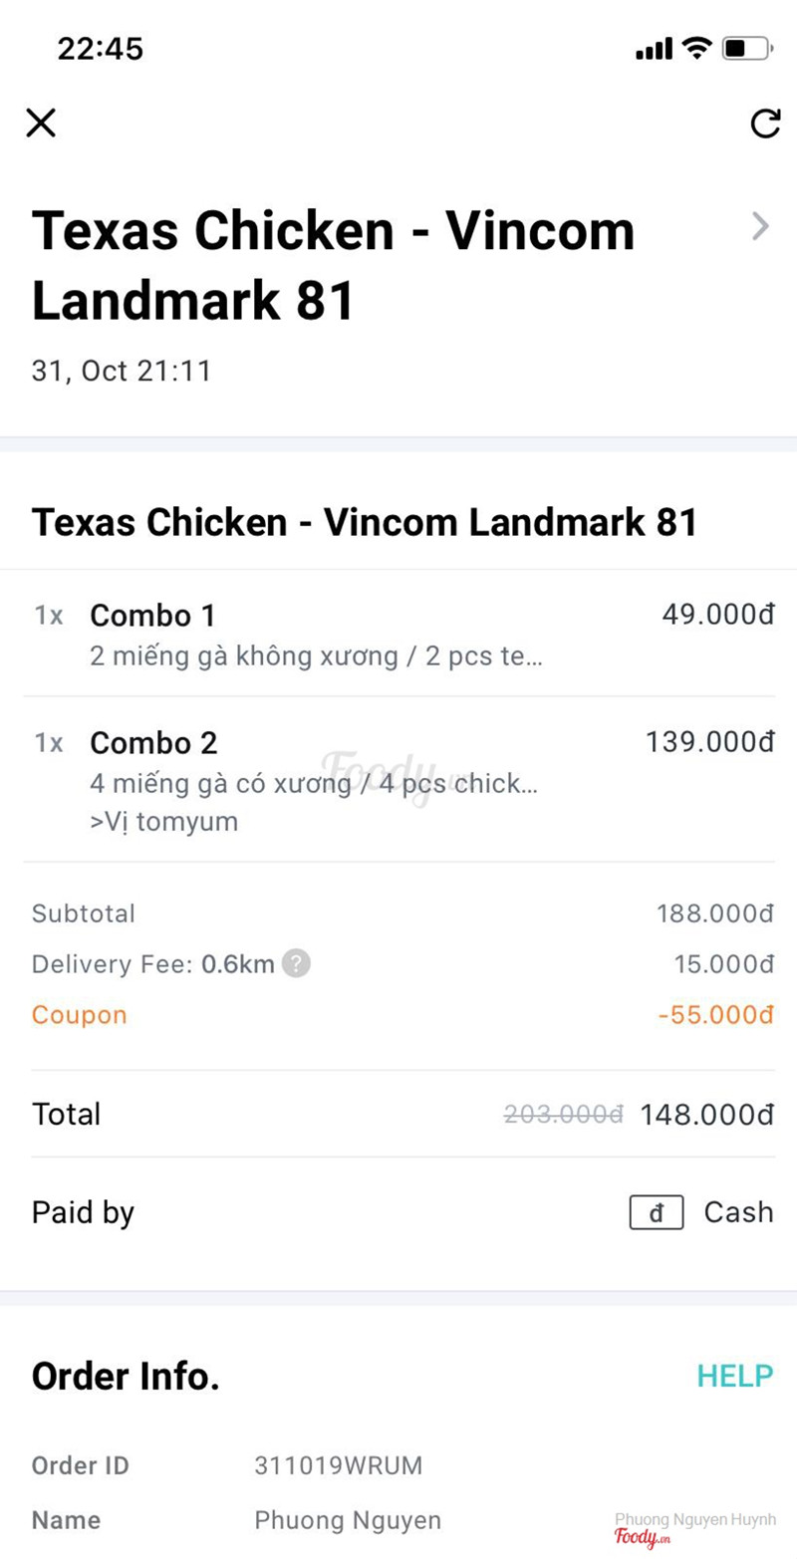This screenshot has height=1559, width=797.
Task: Tap the 22:45 status bar clock
Action: tap(100, 48)
